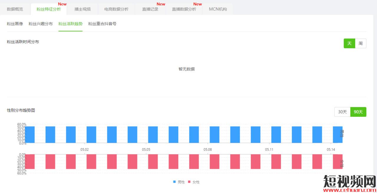377x193 pixels.
Task: Switch the active time distribution to 周
Action: coord(361,43)
